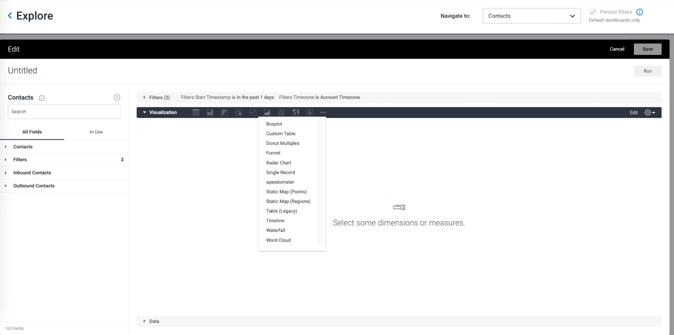Choose speedometer visualization type

[x=280, y=182]
